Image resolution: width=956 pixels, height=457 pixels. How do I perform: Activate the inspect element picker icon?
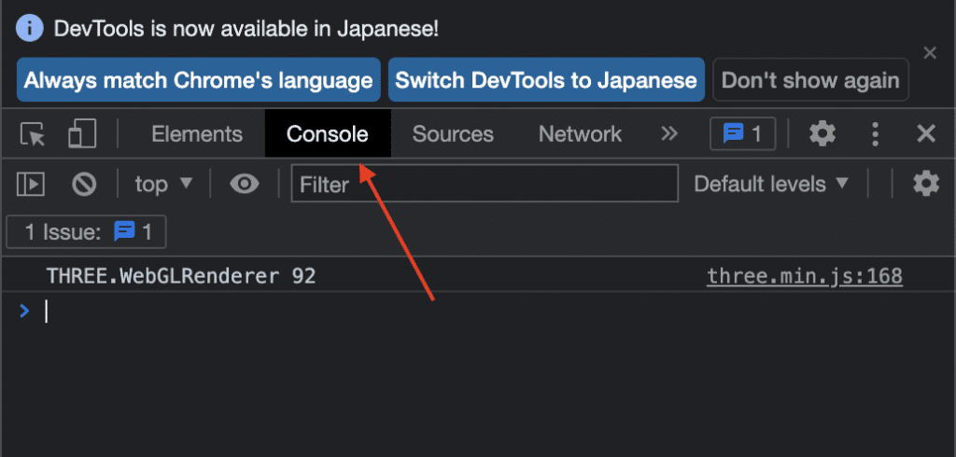pyautogui.click(x=33, y=134)
